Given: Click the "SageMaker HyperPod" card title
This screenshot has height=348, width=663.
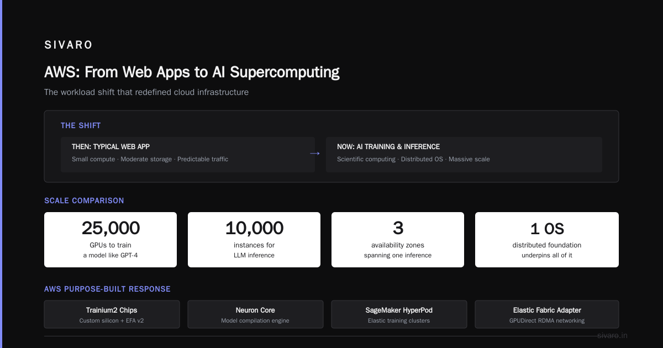Looking at the screenshot, I should tap(399, 310).
